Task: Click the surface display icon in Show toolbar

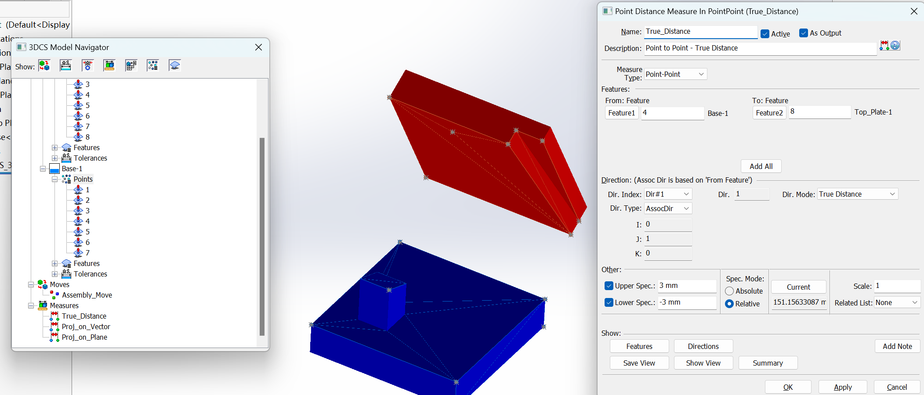Action: [x=174, y=65]
